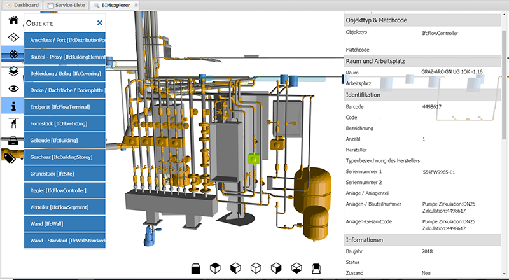509x280 pixels.
Task: Set back perspective view icon
Action: (x=316, y=269)
